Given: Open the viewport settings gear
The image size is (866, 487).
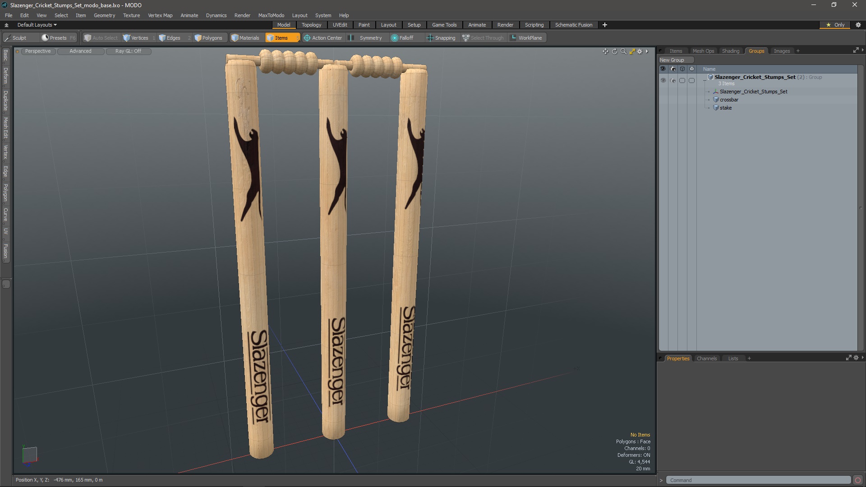Looking at the screenshot, I should (x=640, y=51).
